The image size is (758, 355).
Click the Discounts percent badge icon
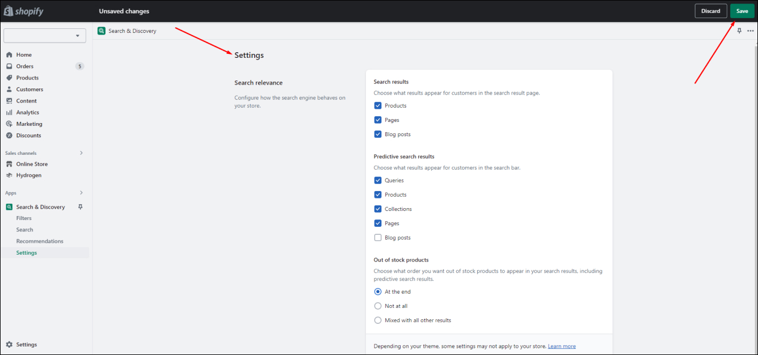(x=9, y=136)
